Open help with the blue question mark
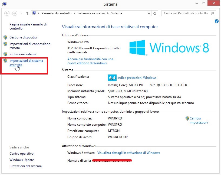The image size is (221, 175). point(217,21)
